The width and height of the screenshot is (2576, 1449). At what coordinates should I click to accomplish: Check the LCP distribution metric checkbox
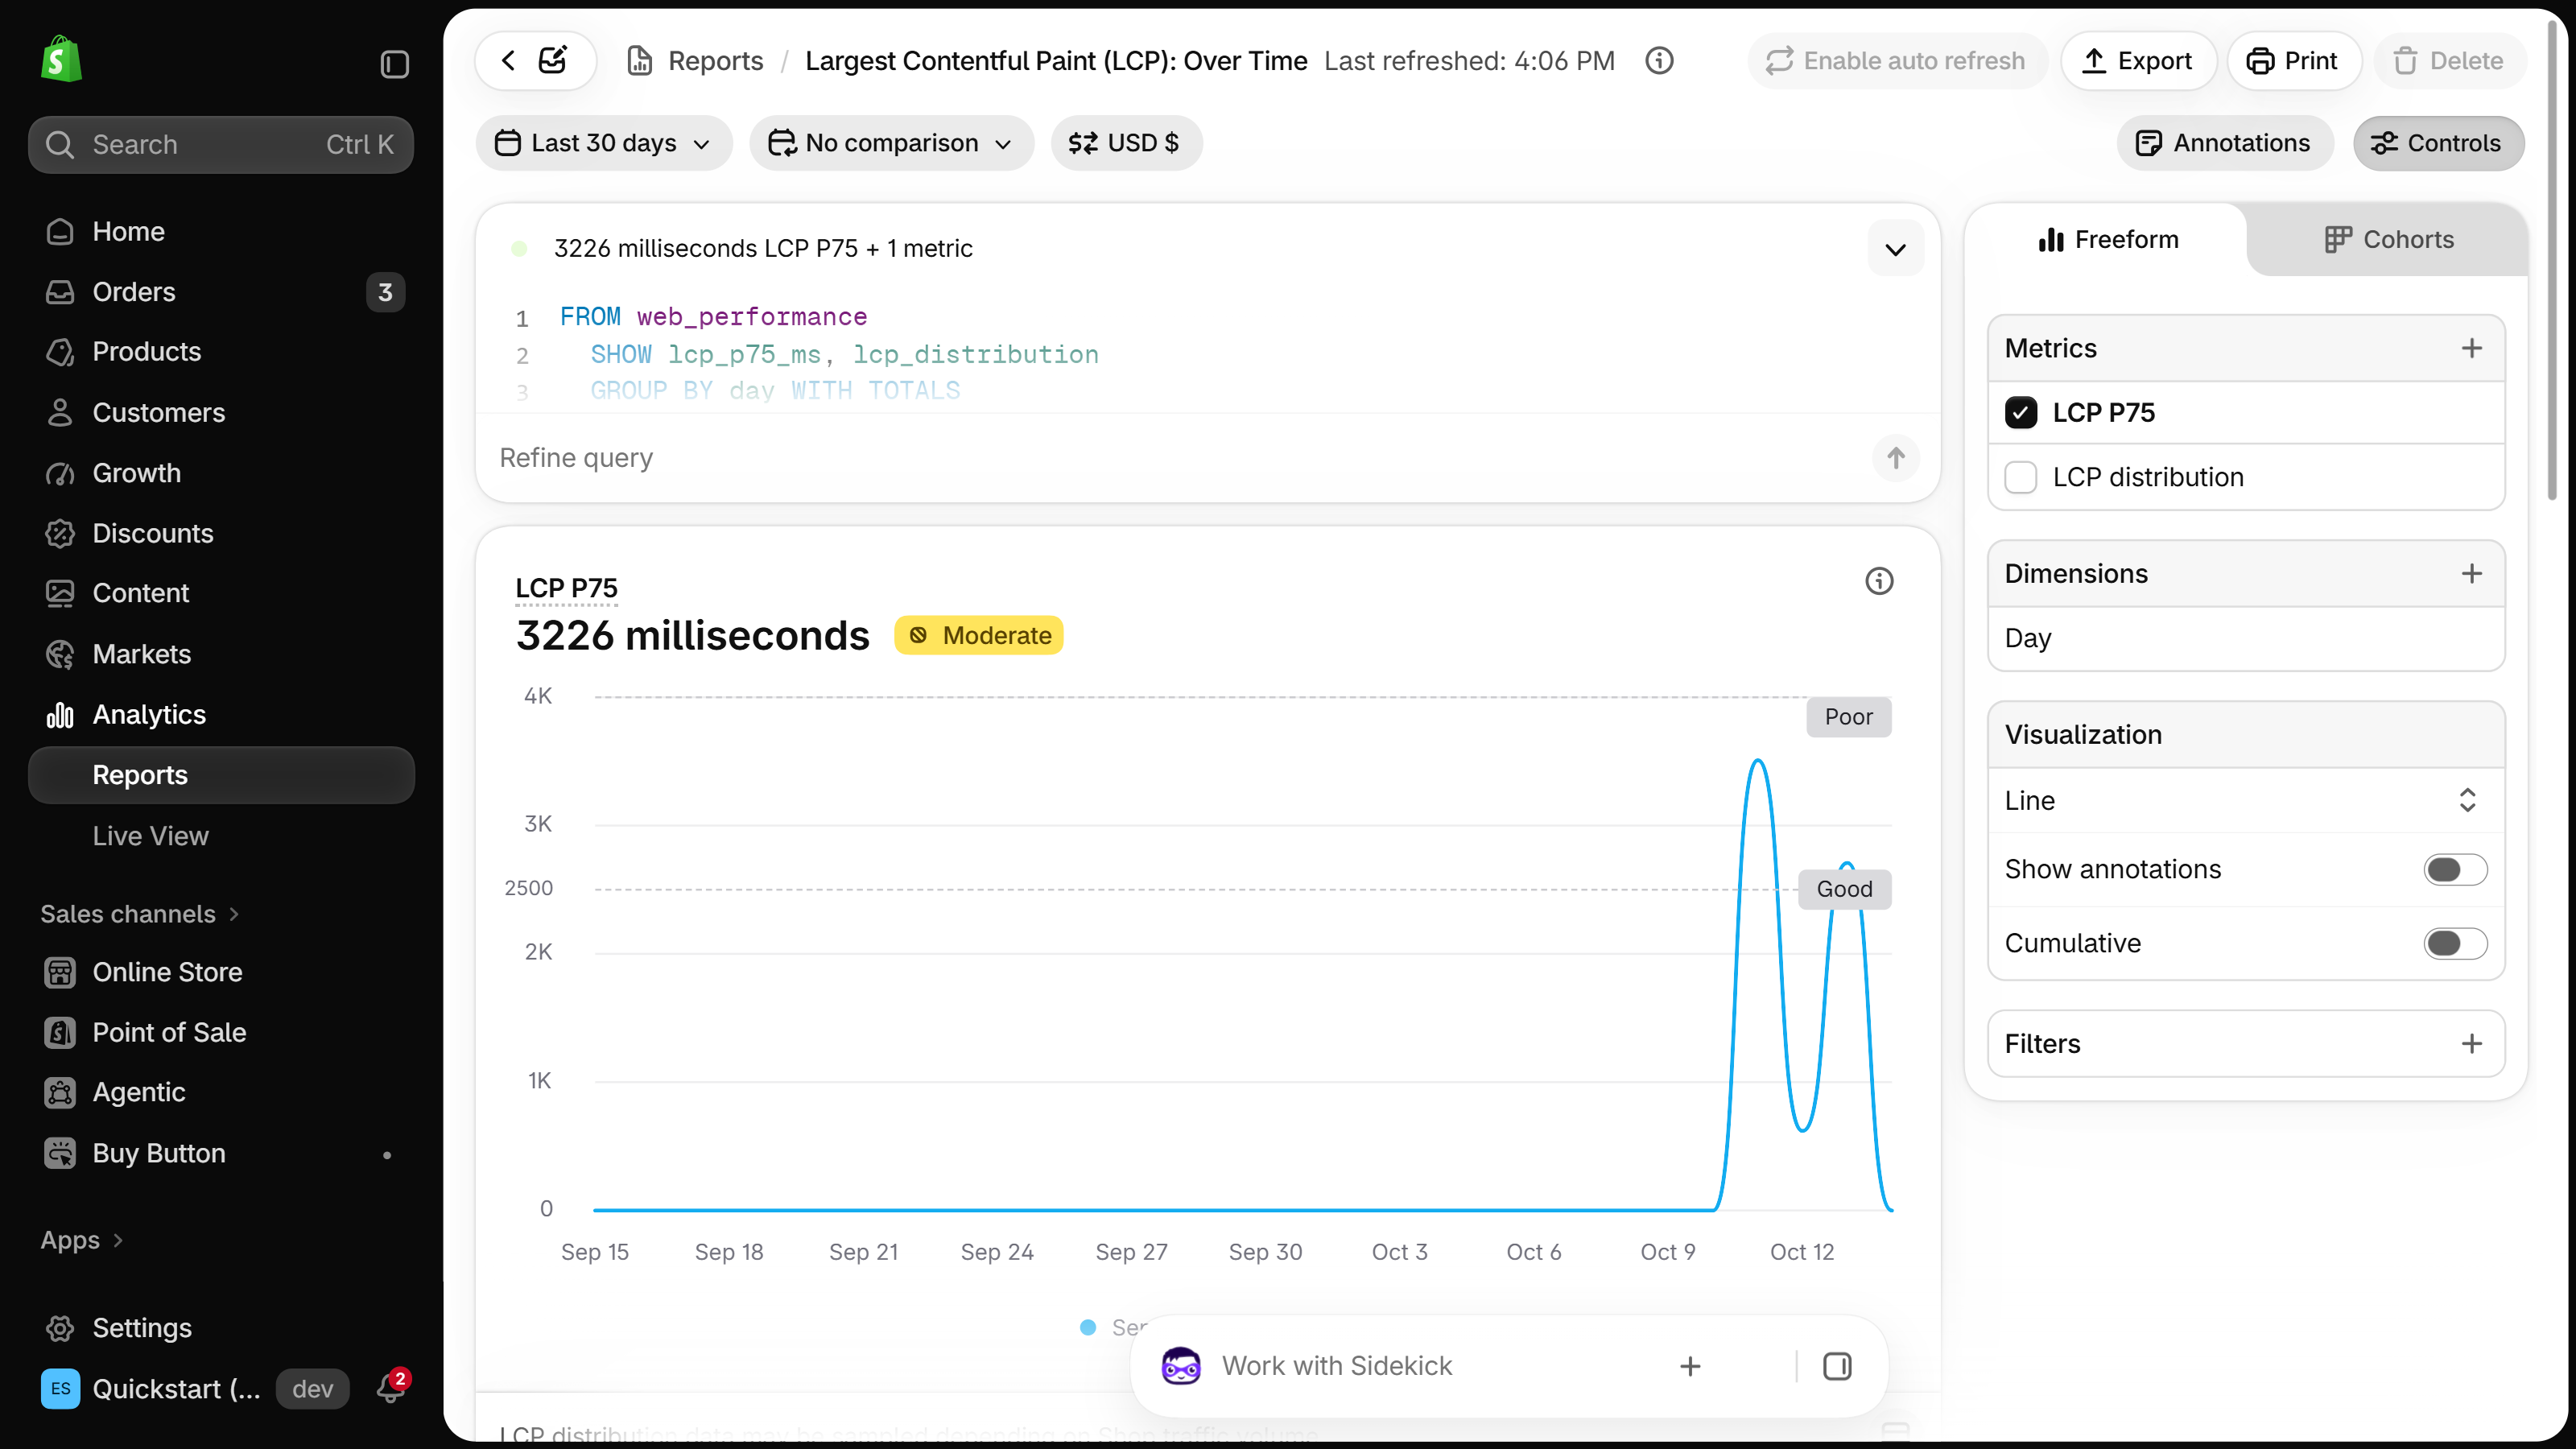tap(2020, 477)
